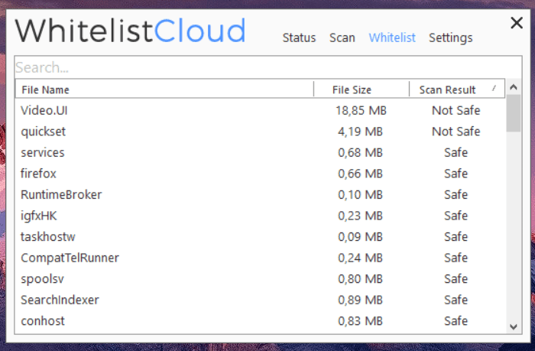Sort list by File Name column
This screenshot has width=535, height=351.
coord(164,89)
